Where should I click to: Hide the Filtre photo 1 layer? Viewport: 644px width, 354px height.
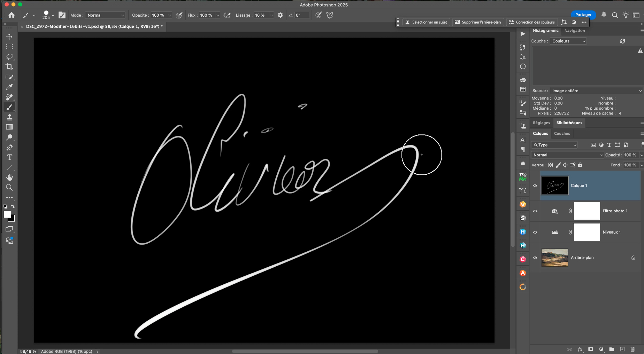tap(535, 211)
